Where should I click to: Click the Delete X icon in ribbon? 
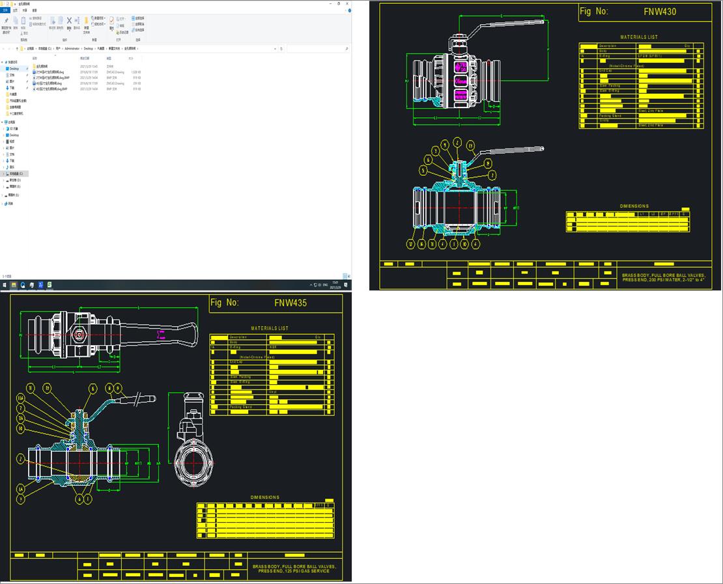(69, 21)
